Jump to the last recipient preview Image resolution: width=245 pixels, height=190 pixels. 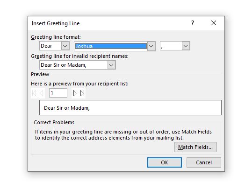[82, 93]
